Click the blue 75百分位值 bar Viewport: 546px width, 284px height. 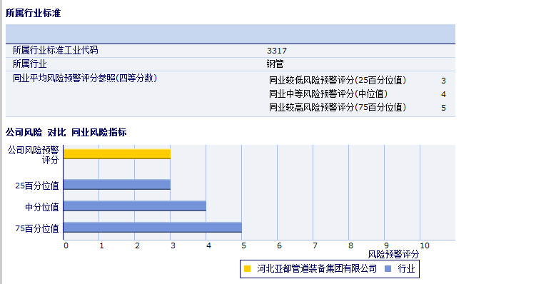[x=153, y=227]
